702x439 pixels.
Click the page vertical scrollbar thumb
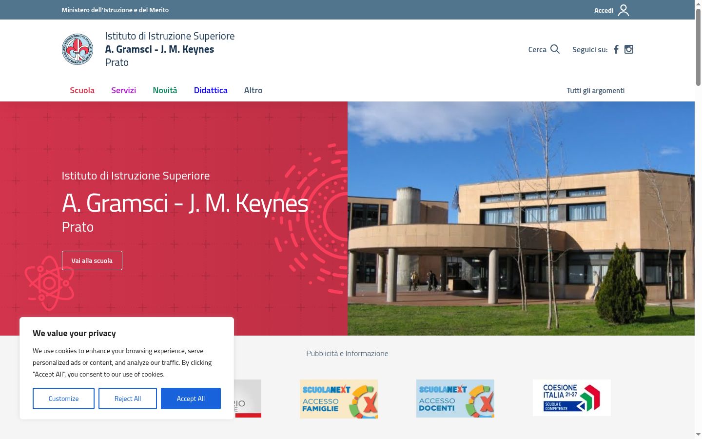click(698, 47)
